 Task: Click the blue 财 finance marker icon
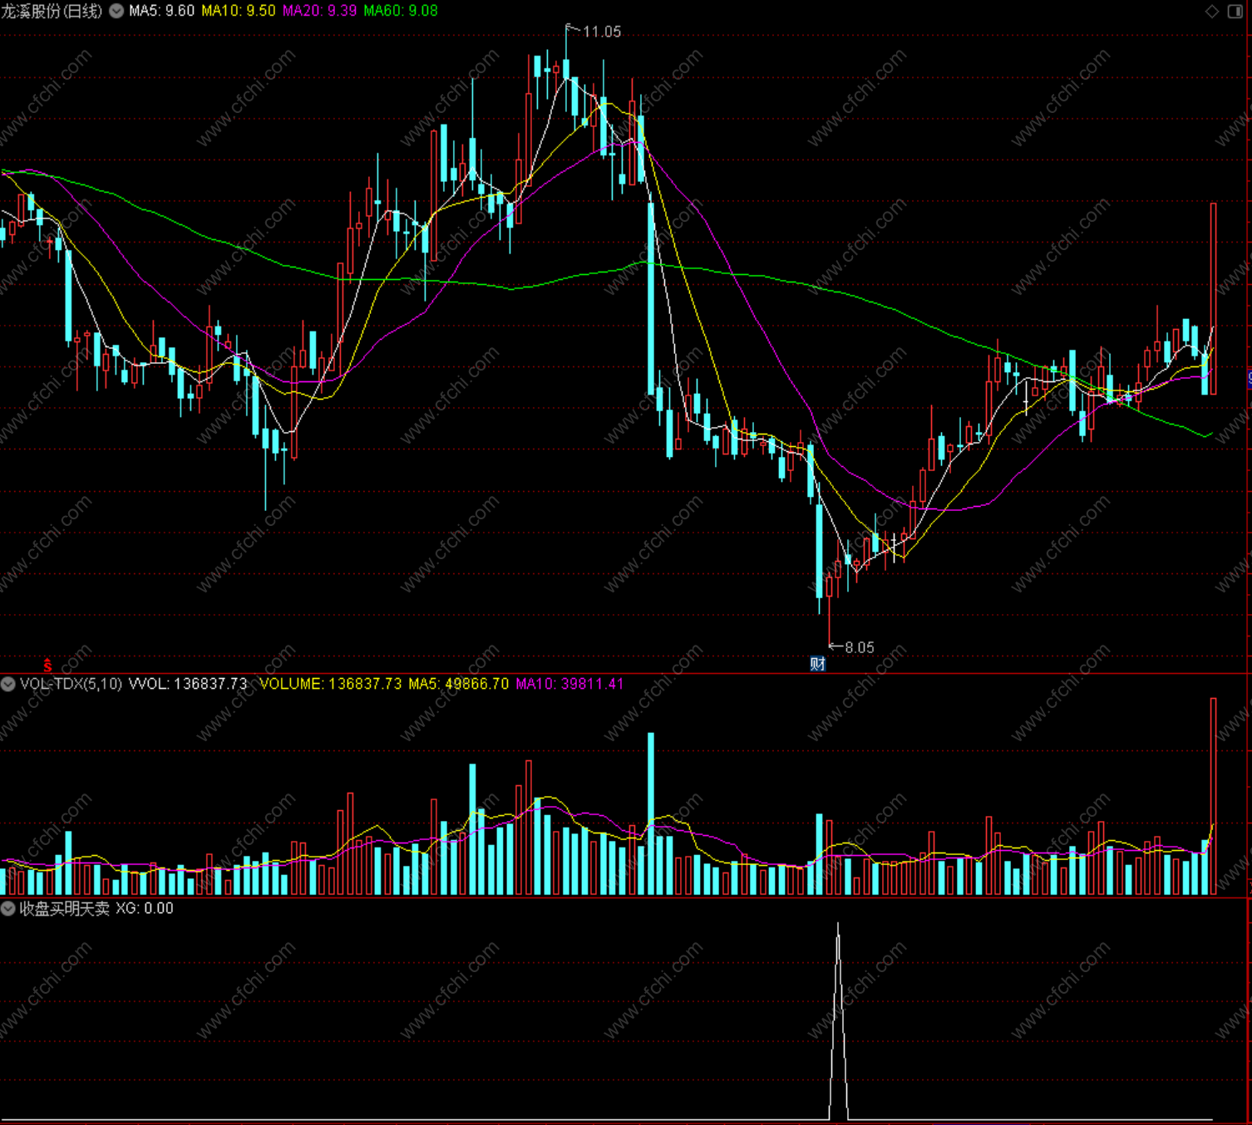click(818, 663)
